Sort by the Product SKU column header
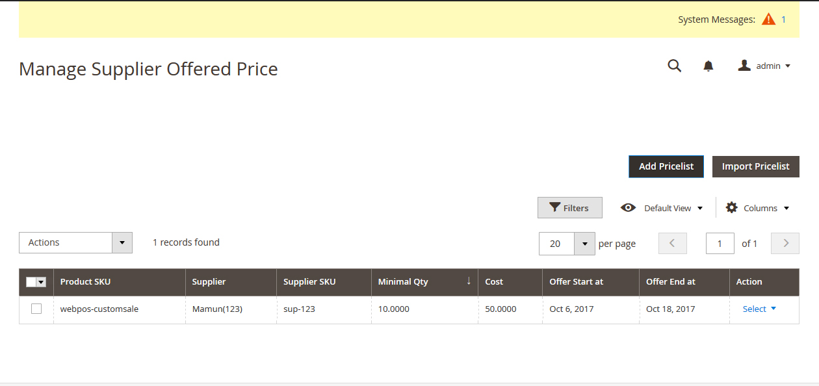 tap(120, 282)
